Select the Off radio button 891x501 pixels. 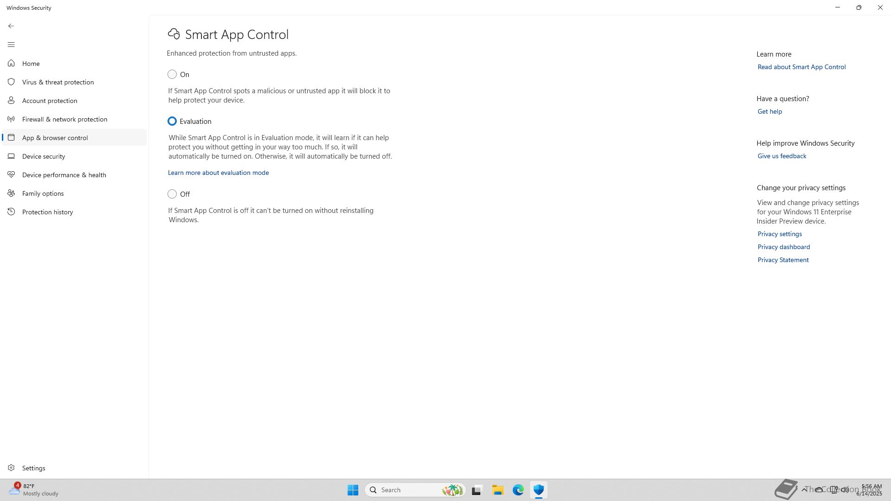172,194
